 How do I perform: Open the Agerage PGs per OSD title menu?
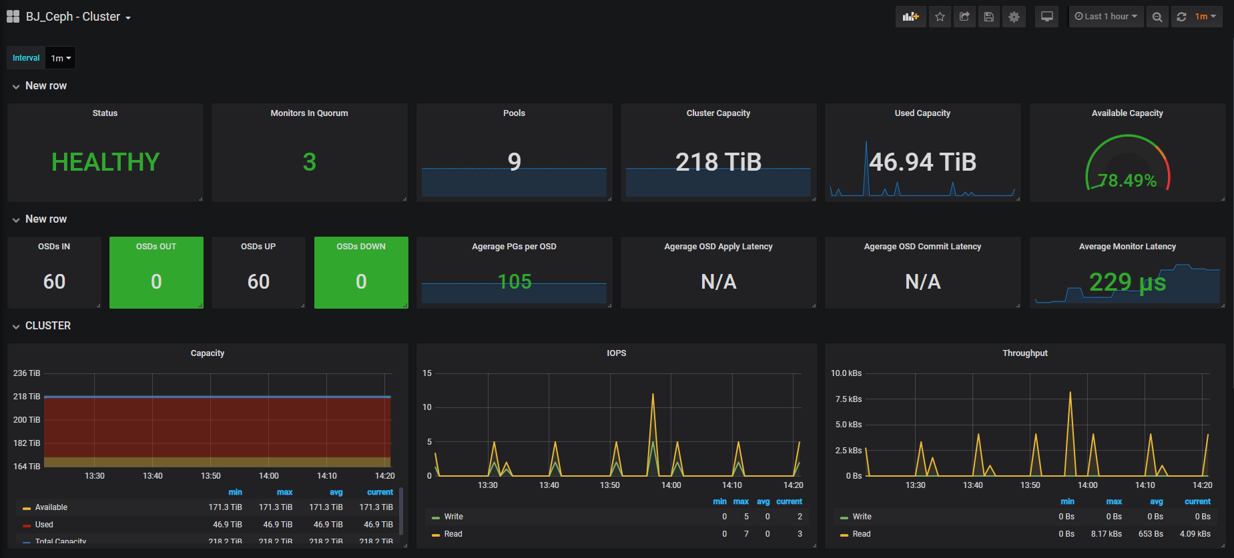pos(514,247)
